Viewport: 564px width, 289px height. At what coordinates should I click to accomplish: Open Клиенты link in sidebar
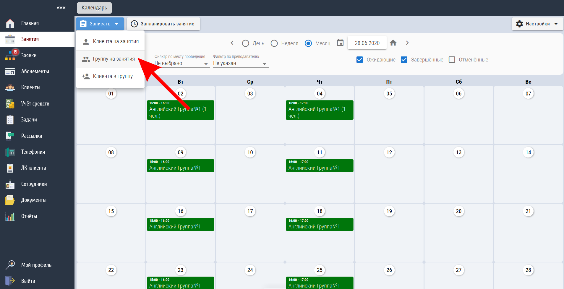coord(31,87)
